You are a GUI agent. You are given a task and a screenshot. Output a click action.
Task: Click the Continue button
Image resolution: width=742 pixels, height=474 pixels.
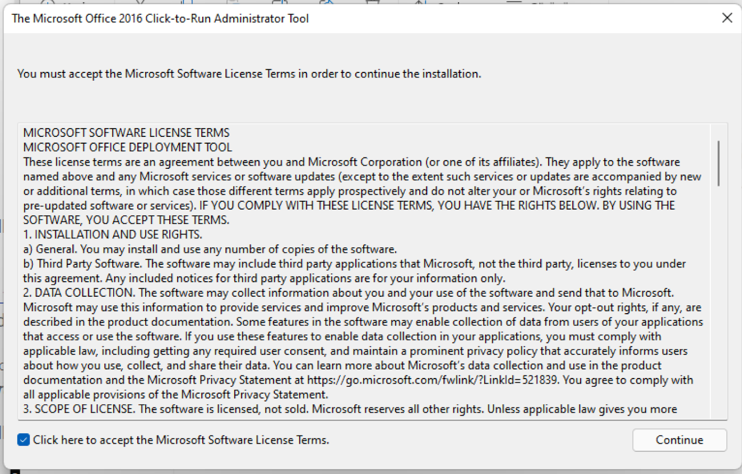coord(679,440)
